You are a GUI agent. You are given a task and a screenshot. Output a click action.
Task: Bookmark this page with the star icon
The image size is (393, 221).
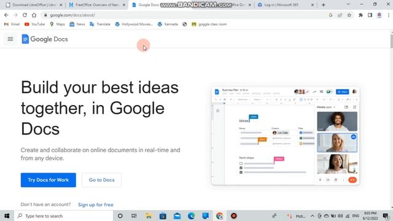click(349, 15)
